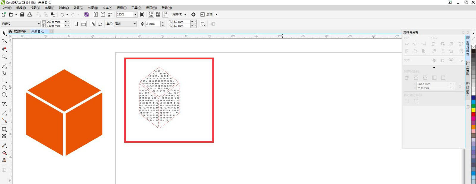Activate the Text (字) tool
Screen dimensions: 476x184
coord(4,104)
